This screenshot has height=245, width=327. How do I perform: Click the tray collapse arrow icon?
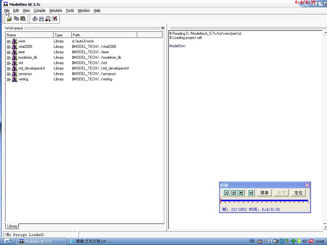point(270,241)
